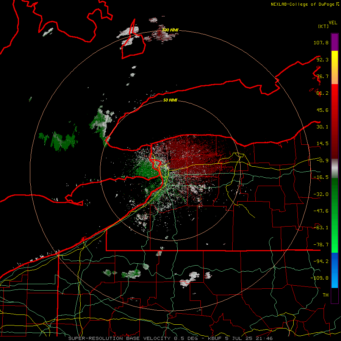Pick the purple segment of the color bar
This screenshot has width=341, height=341.
[335, 42]
